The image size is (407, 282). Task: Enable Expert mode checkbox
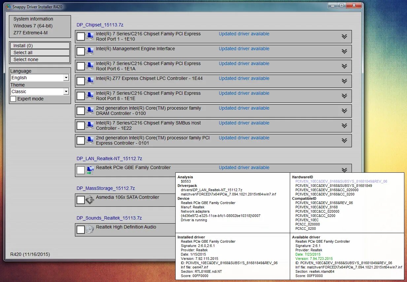(13, 99)
